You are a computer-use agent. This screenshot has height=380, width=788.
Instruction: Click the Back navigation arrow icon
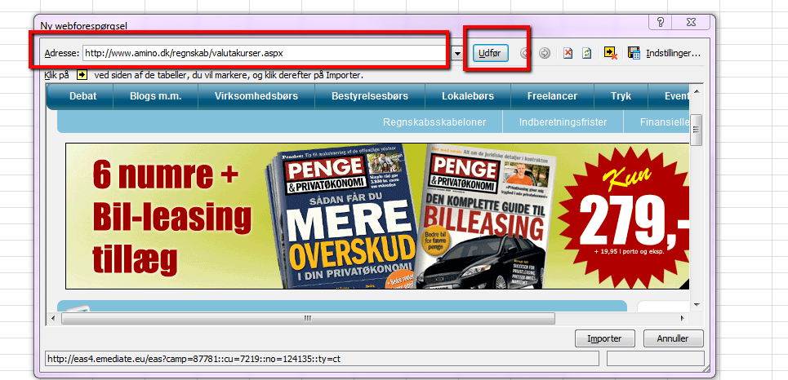[x=525, y=53]
